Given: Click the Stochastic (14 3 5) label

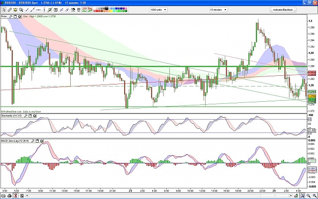Looking at the screenshot, I should (x=11, y=116).
